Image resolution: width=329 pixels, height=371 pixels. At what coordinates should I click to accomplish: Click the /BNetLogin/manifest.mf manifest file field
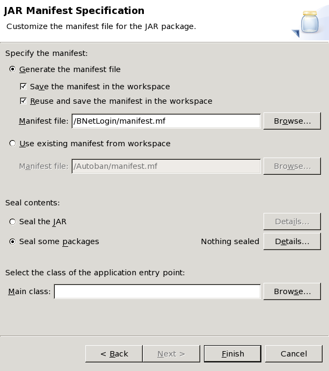(x=166, y=121)
